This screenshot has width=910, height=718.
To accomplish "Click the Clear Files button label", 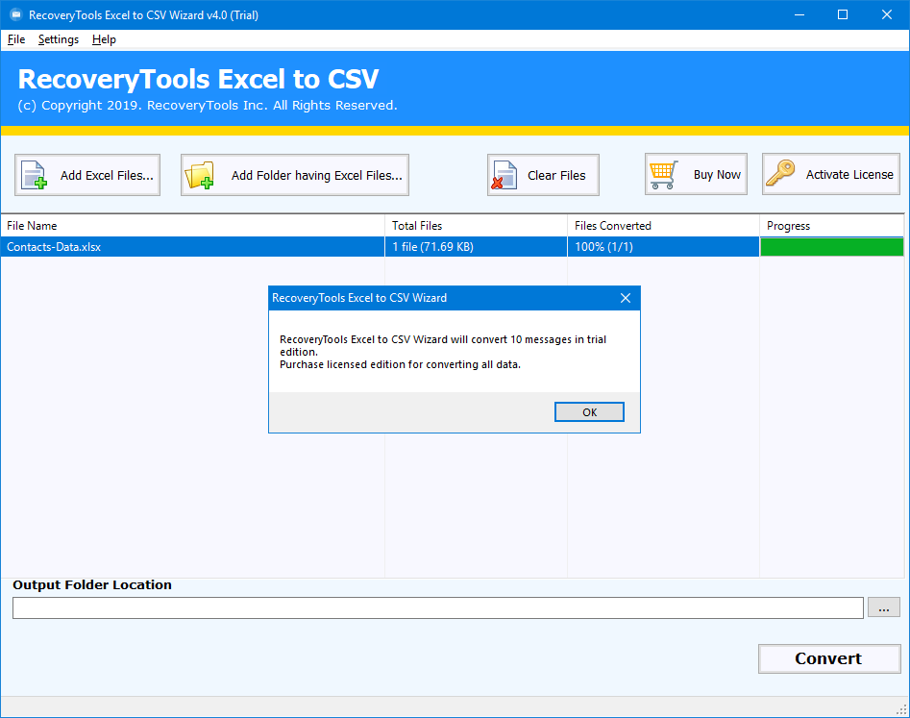I will click(x=556, y=175).
